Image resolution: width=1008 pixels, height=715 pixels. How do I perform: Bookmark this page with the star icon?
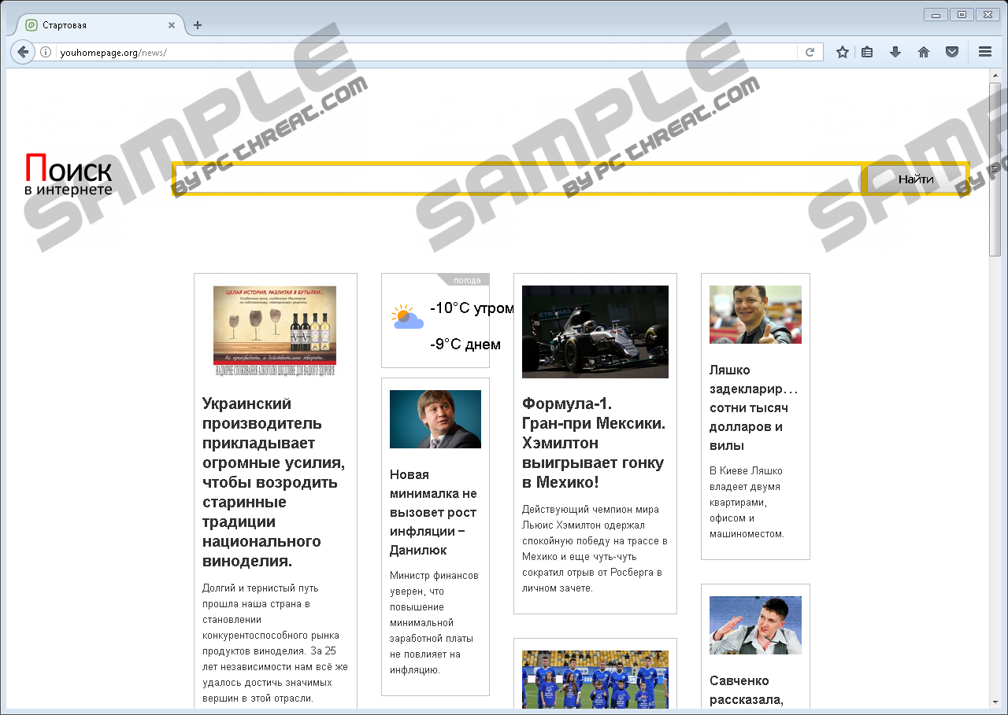point(843,53)
